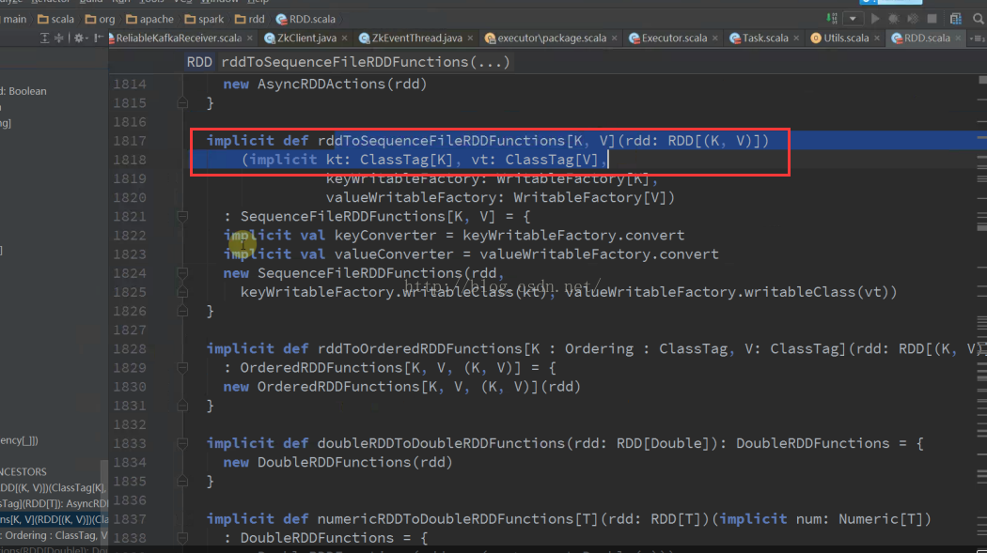
Task: Switch to the Task.scala tab
Action: tap(765, 38)
